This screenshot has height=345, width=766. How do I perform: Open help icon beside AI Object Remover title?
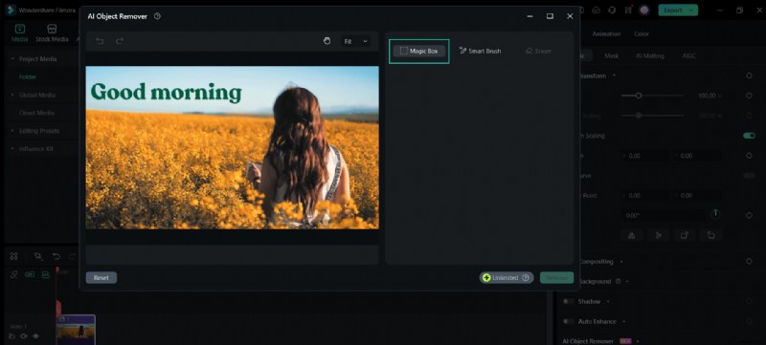(x=157, y=16)
